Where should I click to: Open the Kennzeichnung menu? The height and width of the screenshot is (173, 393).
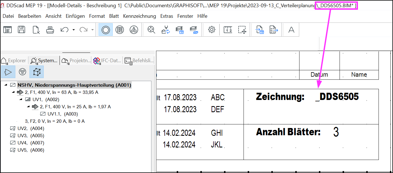pos(140,16)
